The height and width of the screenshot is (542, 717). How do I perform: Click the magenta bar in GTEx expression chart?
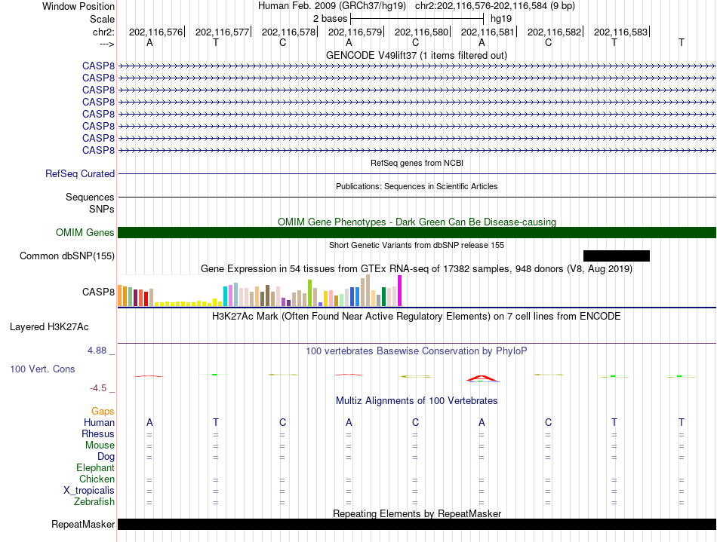400,290
